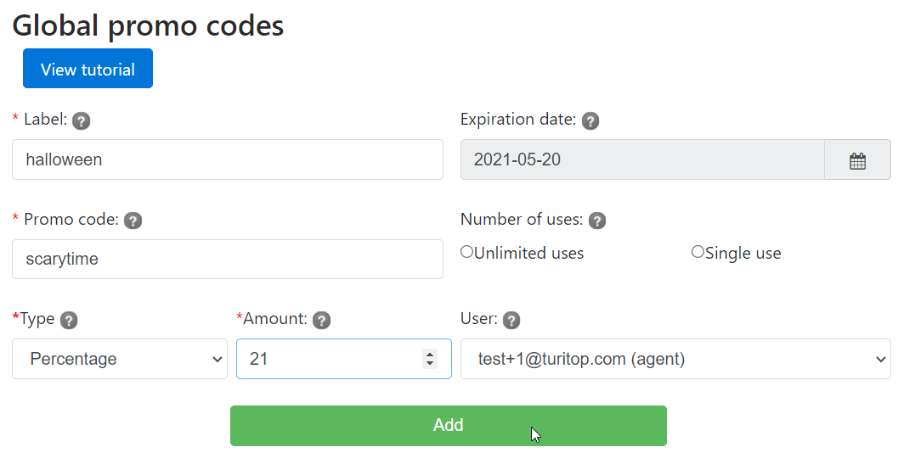Click the help icon beside User
This screenshot has height=464, width=915.
511,320
